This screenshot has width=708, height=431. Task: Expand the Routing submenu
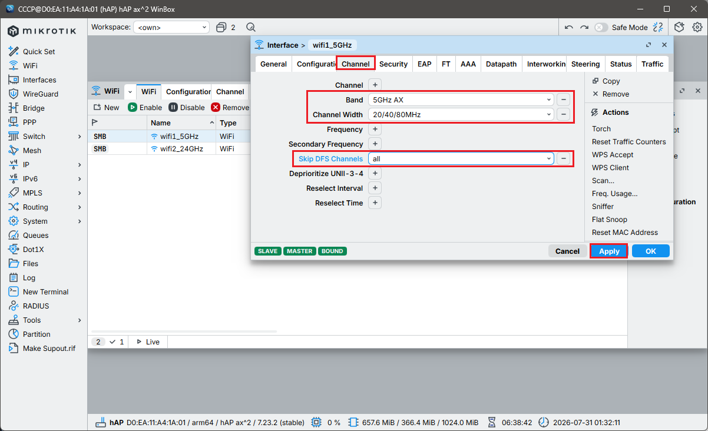[80, 207]
